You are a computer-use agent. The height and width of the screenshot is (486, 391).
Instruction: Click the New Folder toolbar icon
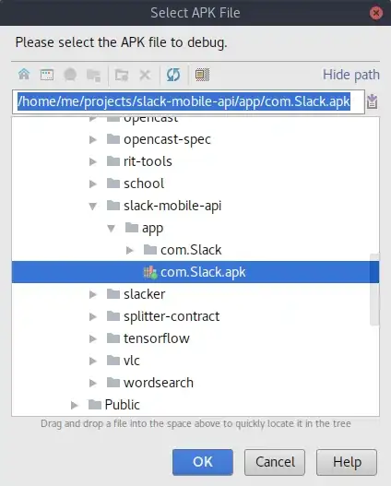(x=122, y=75)
